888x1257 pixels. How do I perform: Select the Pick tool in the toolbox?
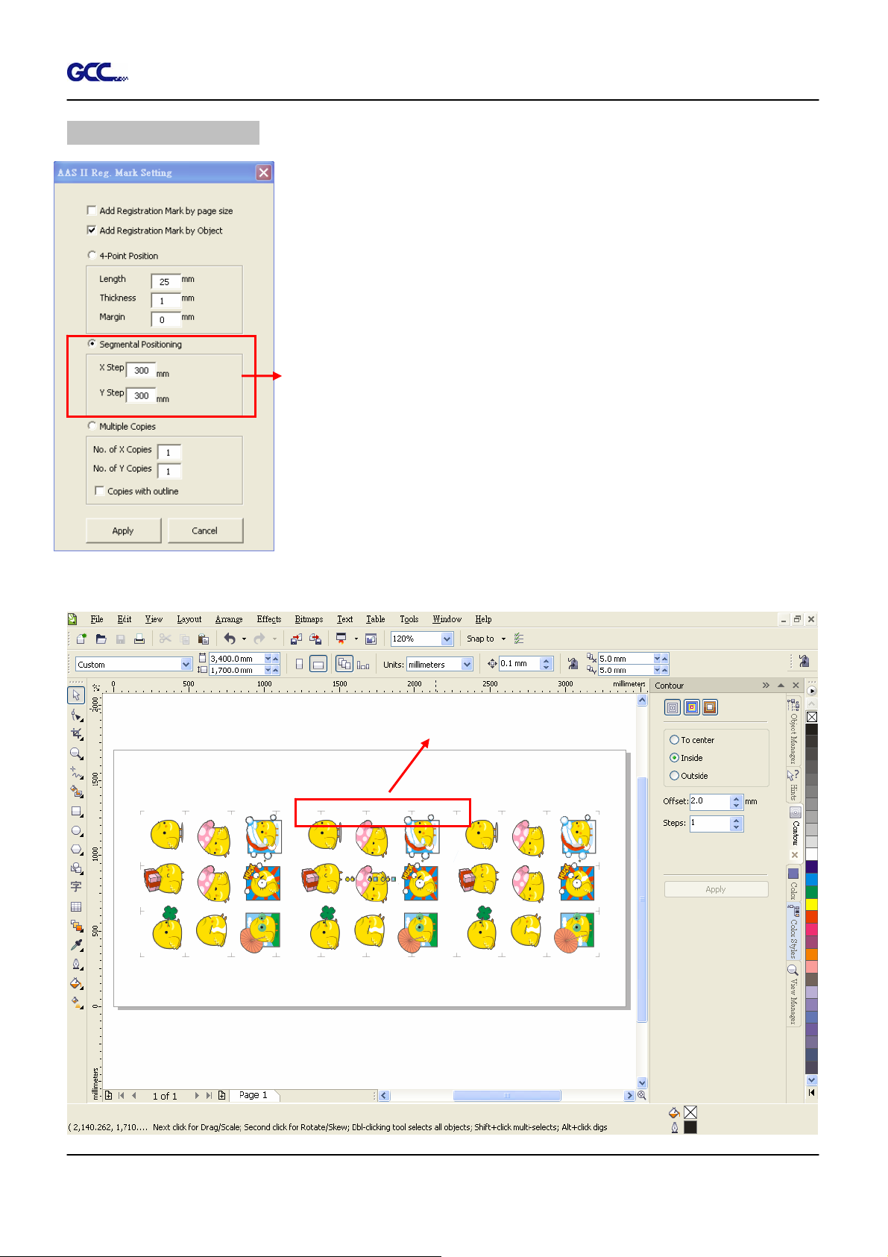click(76, 695)
